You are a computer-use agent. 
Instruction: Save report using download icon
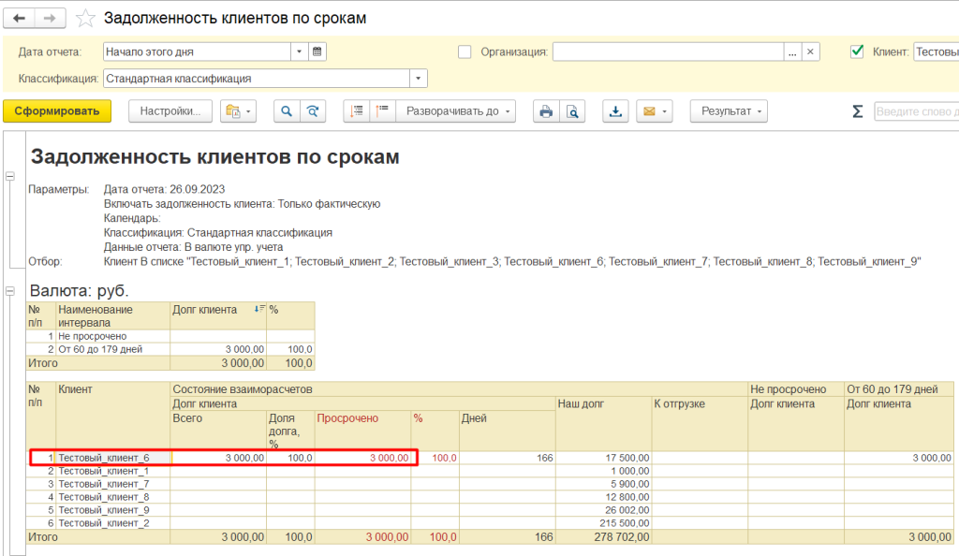(x=615, y=111)
